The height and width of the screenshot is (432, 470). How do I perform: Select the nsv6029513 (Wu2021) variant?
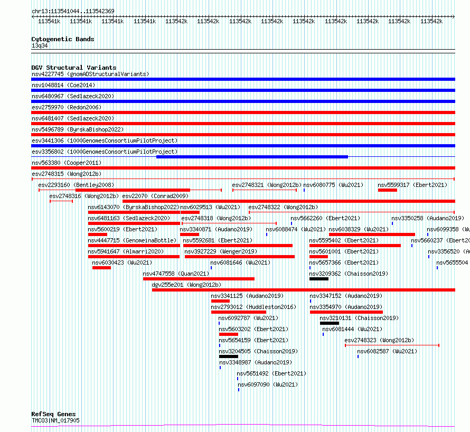click(210, 207)
